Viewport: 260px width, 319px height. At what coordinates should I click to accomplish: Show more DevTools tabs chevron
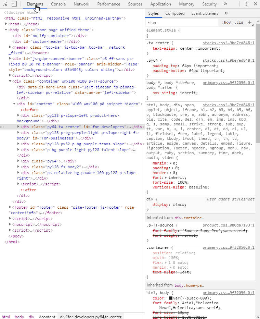pyautogui.click(x=225, y=4)
